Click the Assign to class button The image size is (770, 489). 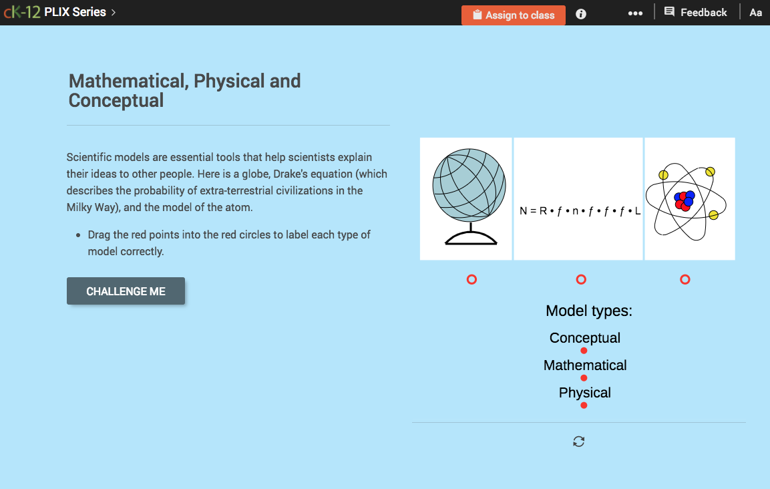(513, 14)
